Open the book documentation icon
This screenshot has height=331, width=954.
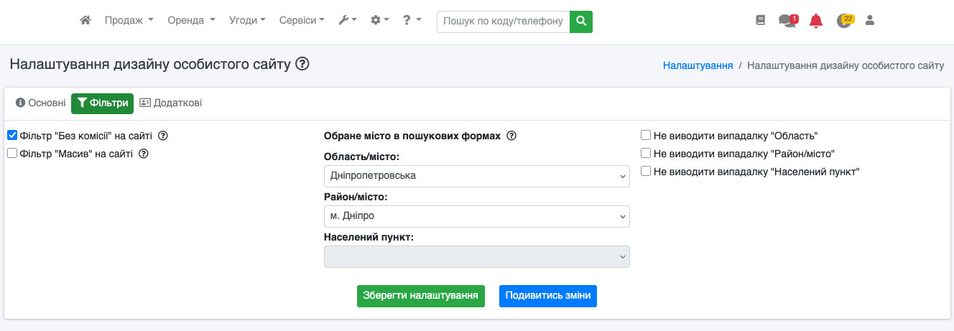pos(761,21)
